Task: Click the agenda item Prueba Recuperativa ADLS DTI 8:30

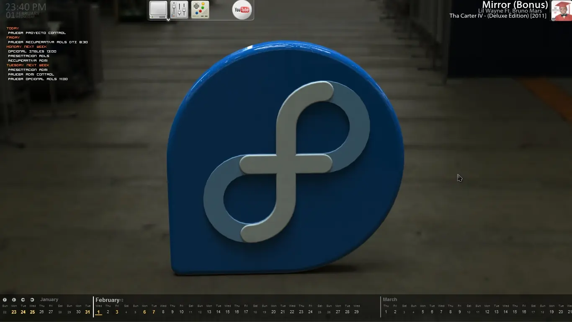Action: (48, 42)
